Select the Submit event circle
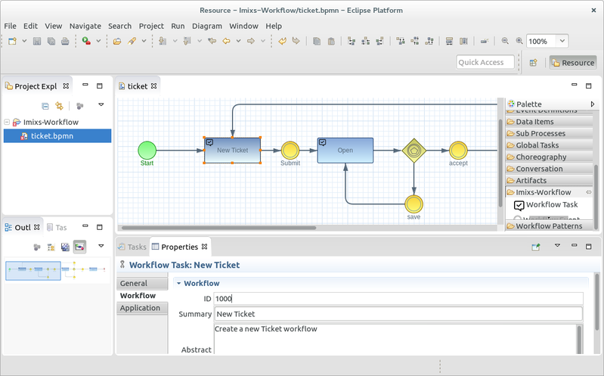 point(290,151)
